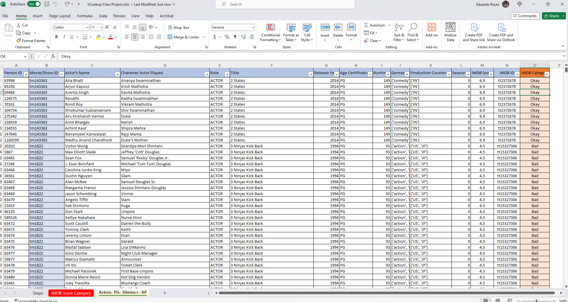The image size is (568, 302).
Task: Click the Orientation text rotation icon
Action: pyautogui.click(x=151, y=27)
